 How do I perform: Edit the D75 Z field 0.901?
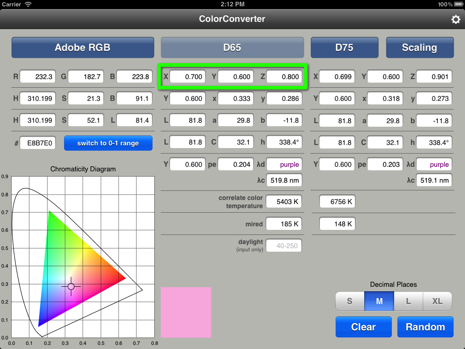coord(434,76)
